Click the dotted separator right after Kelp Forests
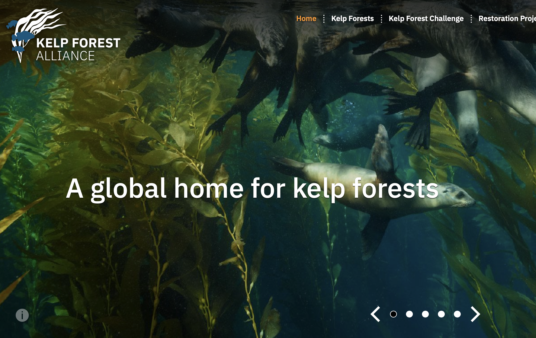 381,19
